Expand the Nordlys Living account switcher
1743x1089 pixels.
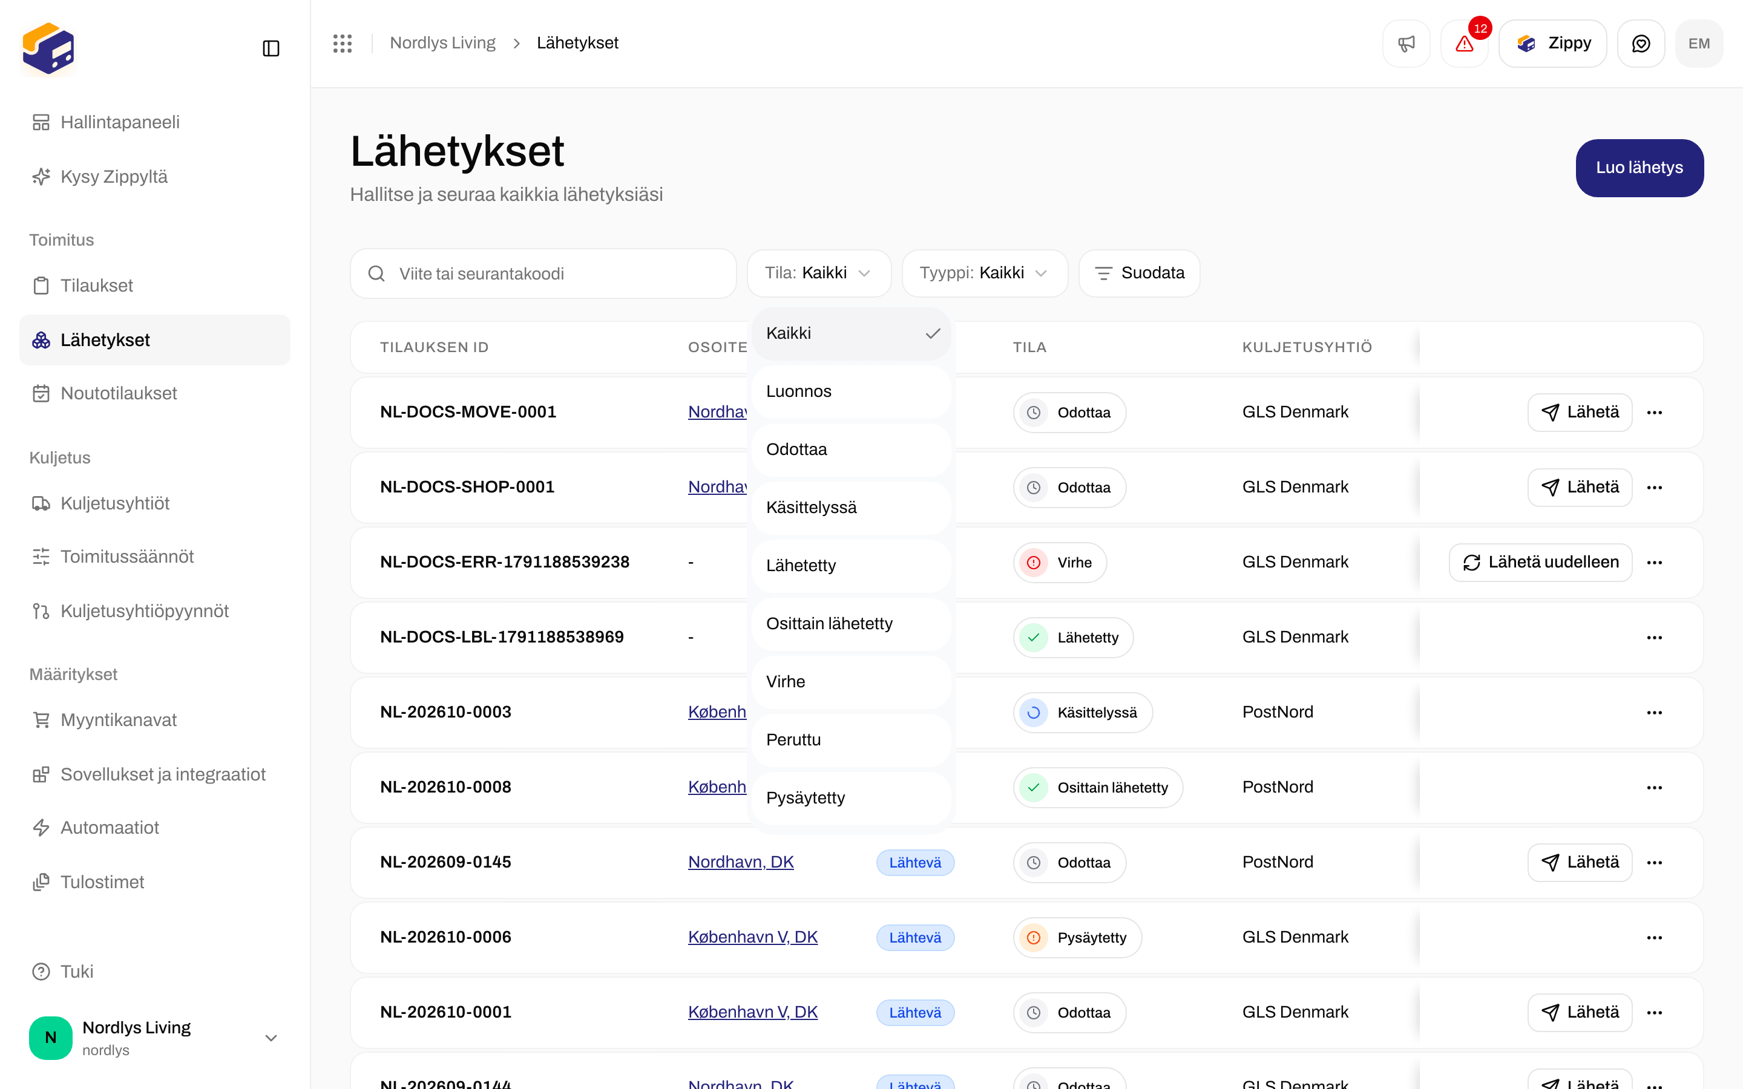click(154, 1037)
